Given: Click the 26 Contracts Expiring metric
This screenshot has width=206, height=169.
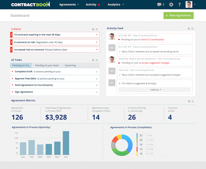Looking at the screenshot, I should (x=132, y=117).
